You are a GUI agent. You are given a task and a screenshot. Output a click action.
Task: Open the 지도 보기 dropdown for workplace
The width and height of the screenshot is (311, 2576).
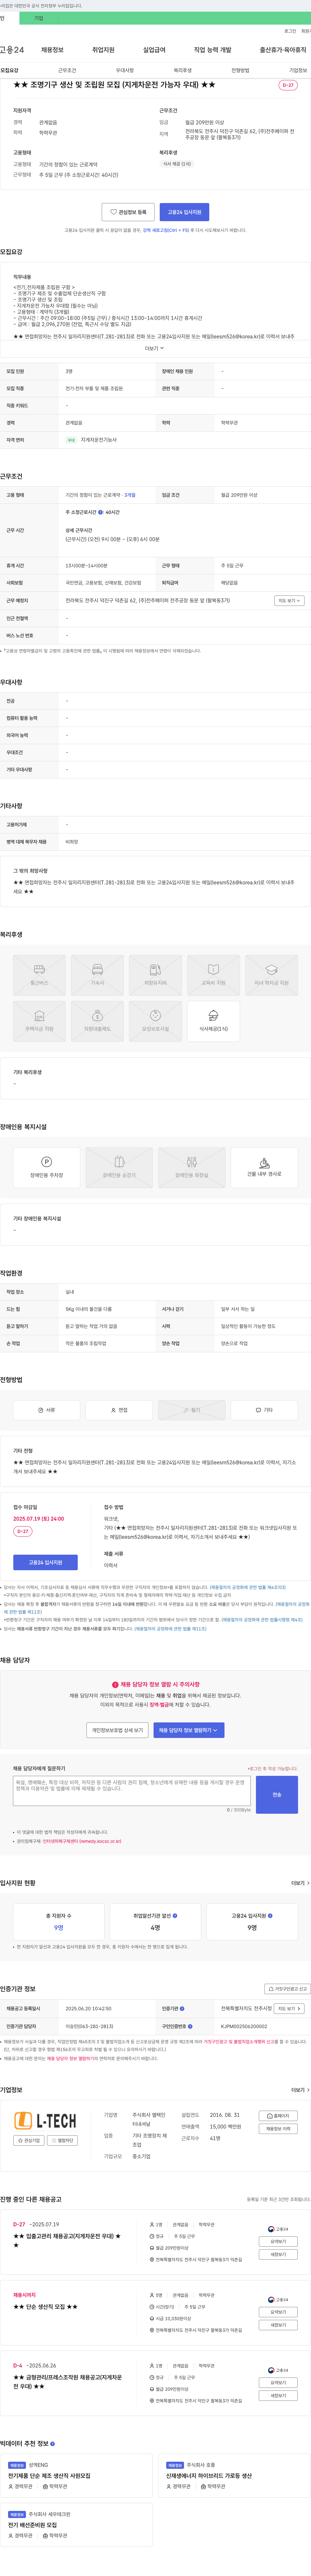pos(289,601)
